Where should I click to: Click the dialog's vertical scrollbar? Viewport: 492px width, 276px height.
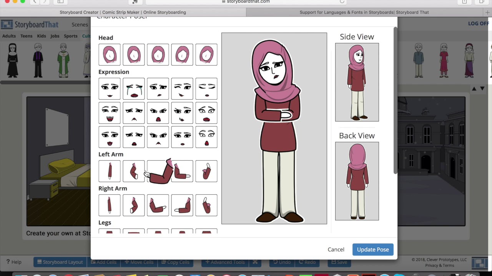point(395,100)
